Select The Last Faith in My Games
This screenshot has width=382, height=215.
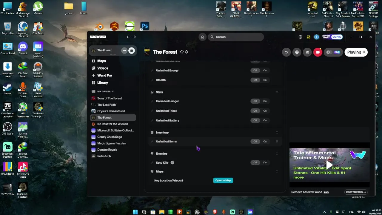coord(113,105)
